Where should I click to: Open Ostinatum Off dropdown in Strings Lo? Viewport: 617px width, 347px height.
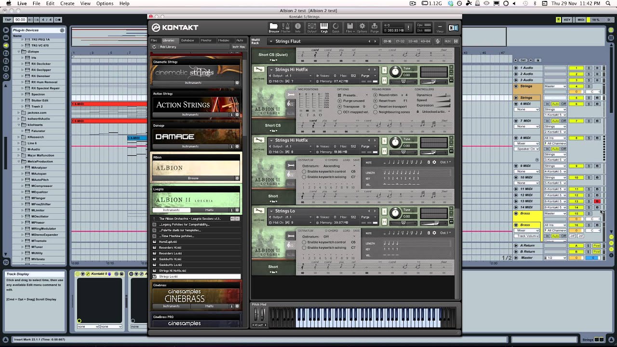tap(339, 237)
